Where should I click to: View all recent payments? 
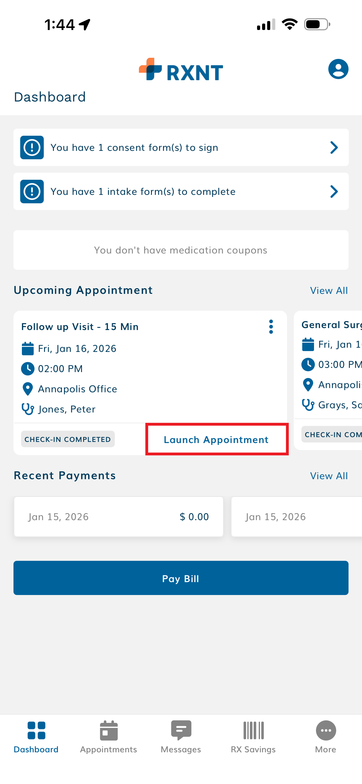click(x=329, y=476)
